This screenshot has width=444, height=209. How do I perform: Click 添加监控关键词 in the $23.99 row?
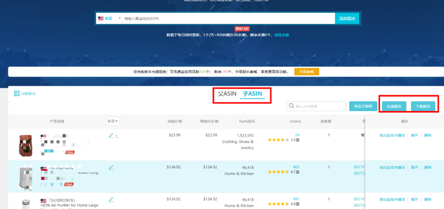pyautogui.click(x=392, y=136)
